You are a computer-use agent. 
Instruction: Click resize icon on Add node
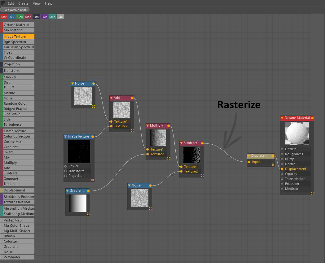pyautogui.click(x=132, y=130)
